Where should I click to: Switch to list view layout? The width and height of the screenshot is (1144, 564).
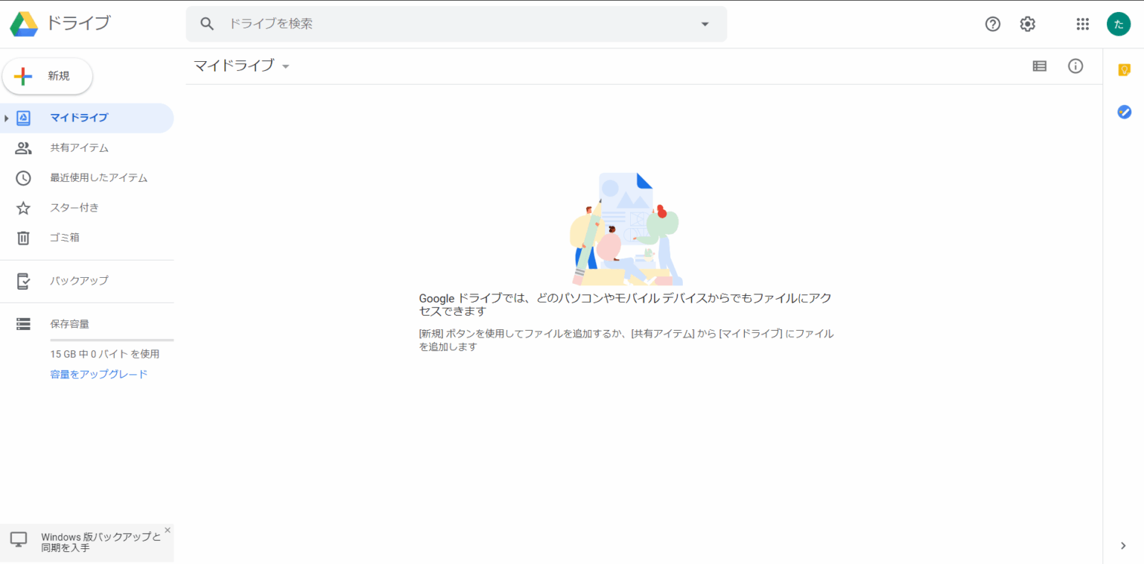(1039, 66)
